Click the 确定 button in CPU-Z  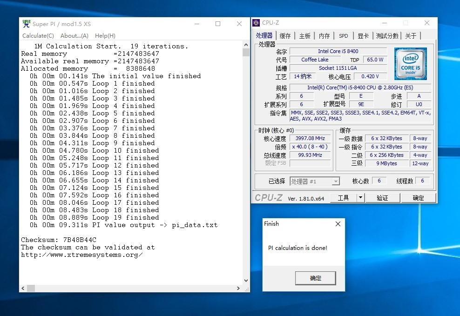[418, 198]
